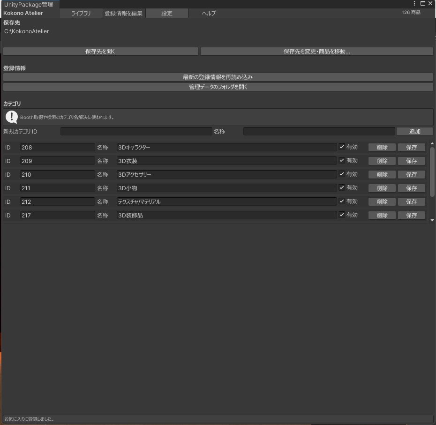The width and height of the screenshot is (436, 425).
Task: Click 保存 for category 210
Action: click(411, 175)
